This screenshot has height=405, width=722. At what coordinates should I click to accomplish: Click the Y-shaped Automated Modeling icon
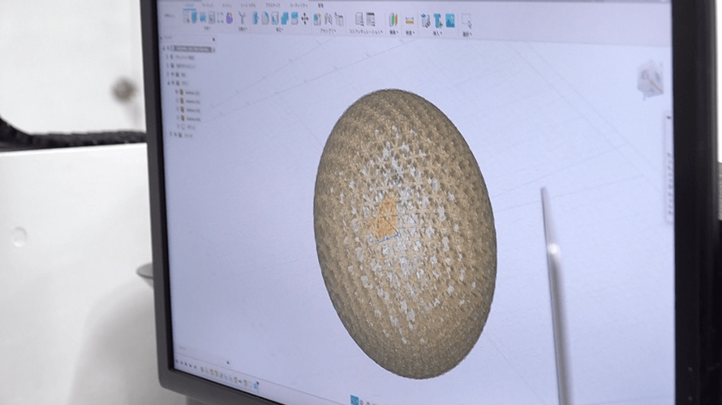tap(243, 17)
